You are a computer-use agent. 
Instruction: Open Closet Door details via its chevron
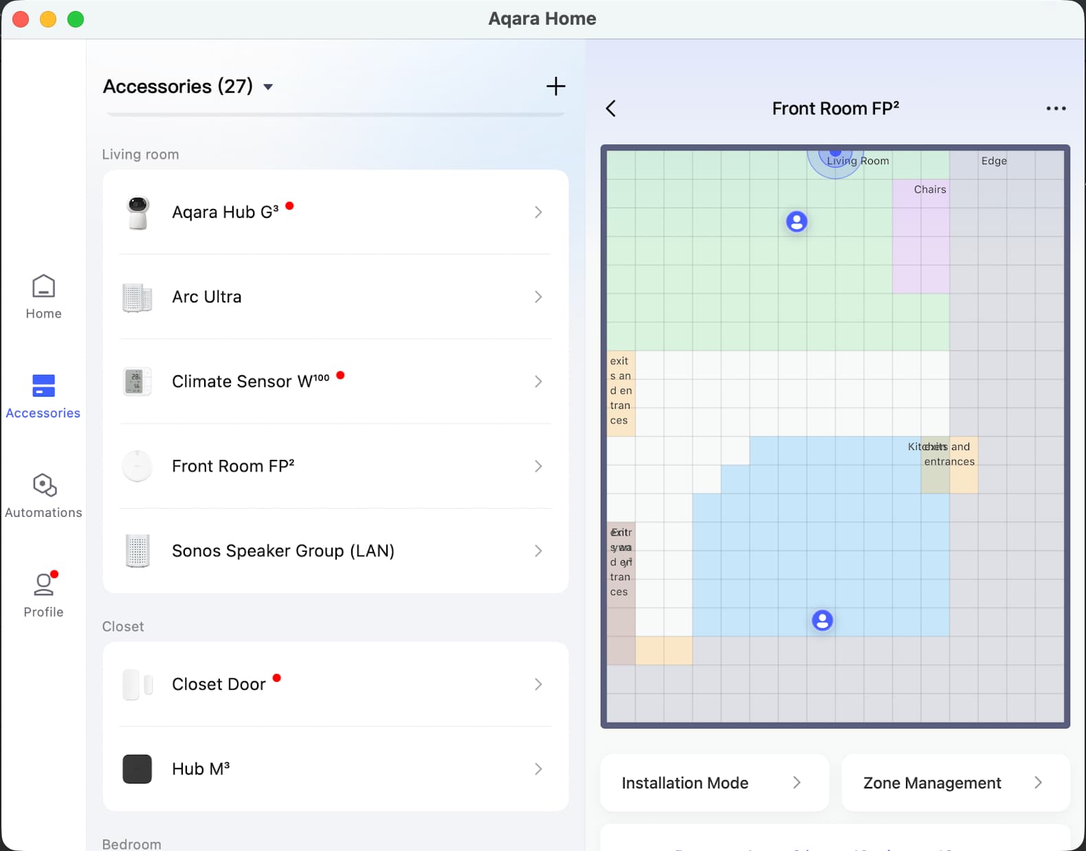pos(538,684)
